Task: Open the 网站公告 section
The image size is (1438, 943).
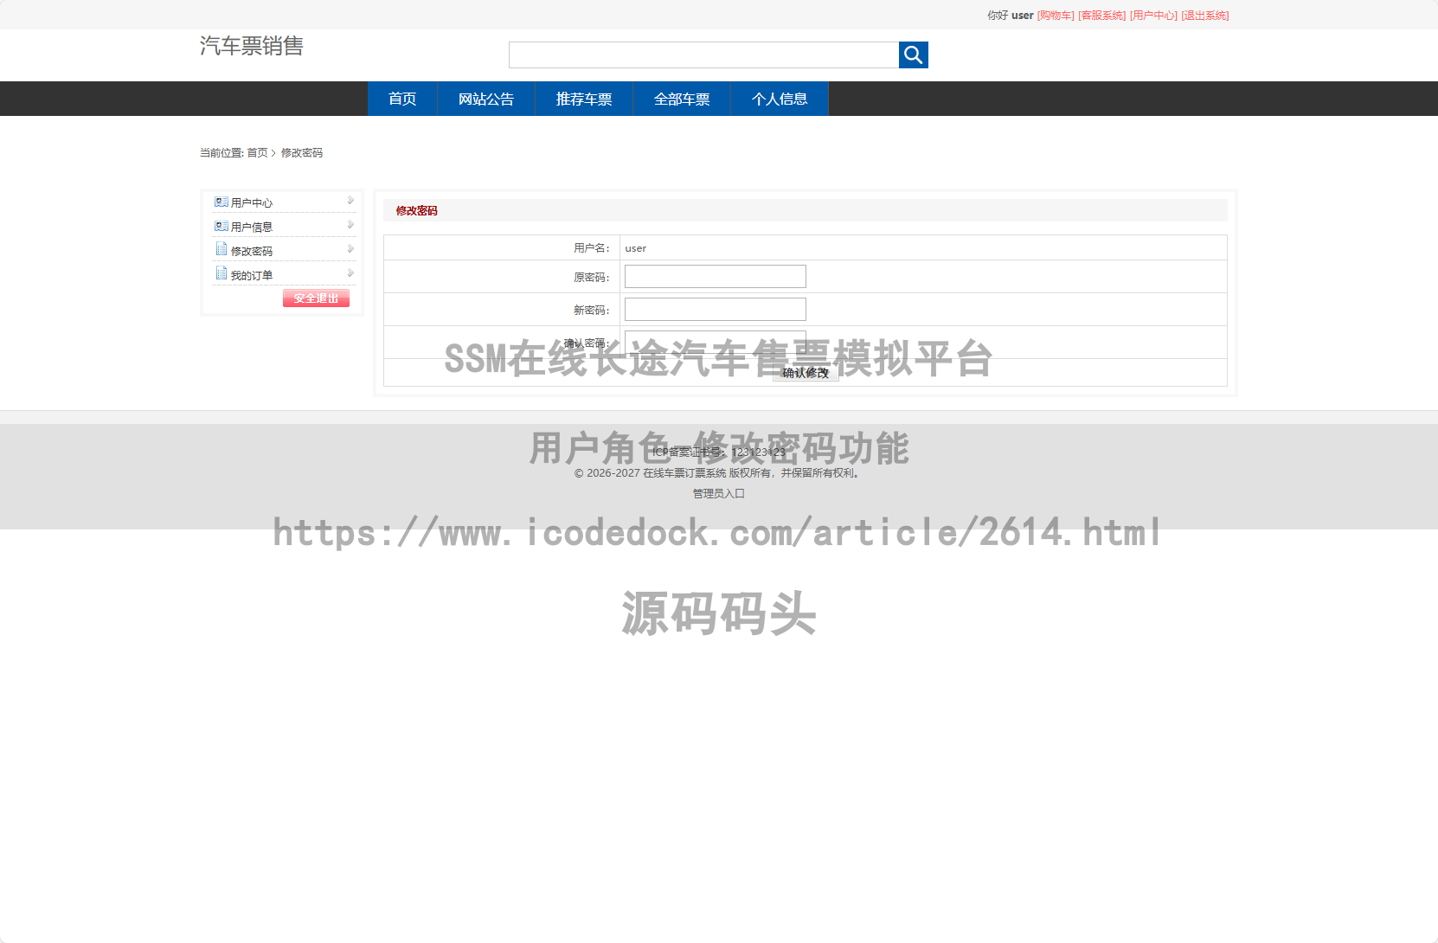Action: point(485,99)
